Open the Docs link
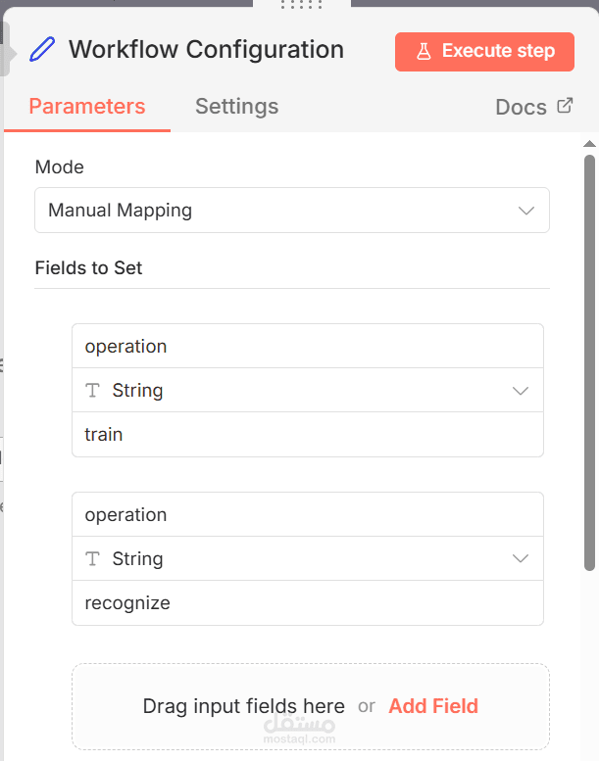The image size is (599, 761). point(522,108)
